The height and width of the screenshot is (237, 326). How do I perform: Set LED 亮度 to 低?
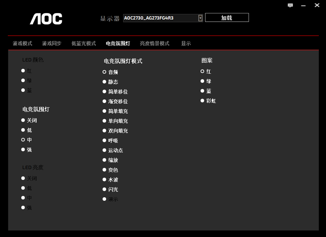23,188
